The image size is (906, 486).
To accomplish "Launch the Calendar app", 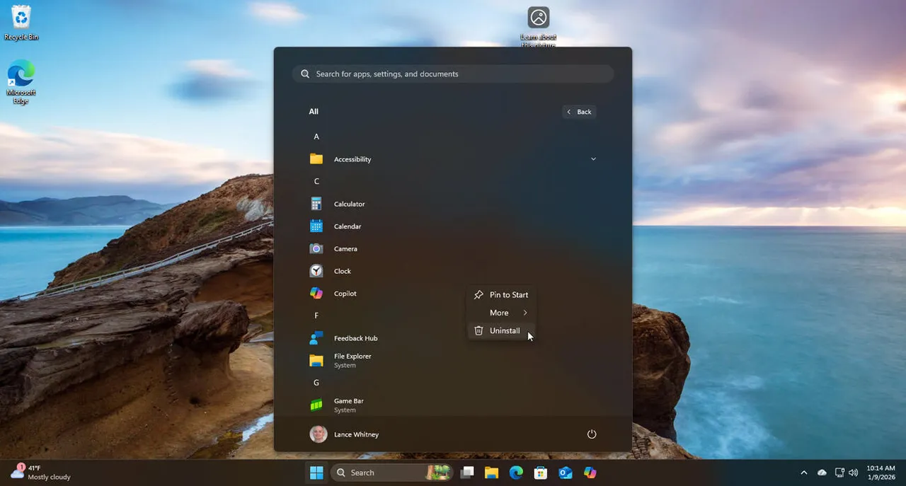I will (347, 226).
